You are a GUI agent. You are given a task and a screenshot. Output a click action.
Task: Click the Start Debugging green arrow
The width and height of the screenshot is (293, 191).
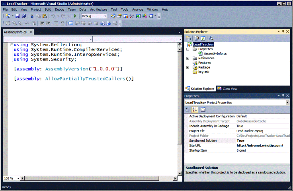pos(74,16)
